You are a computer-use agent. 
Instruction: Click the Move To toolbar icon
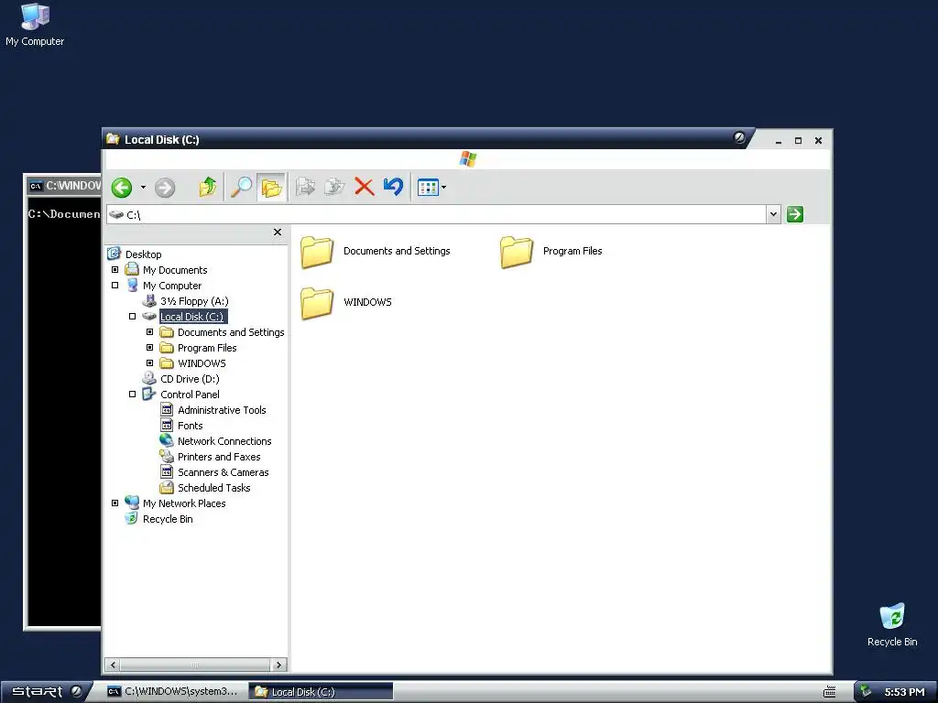(305, 187)
